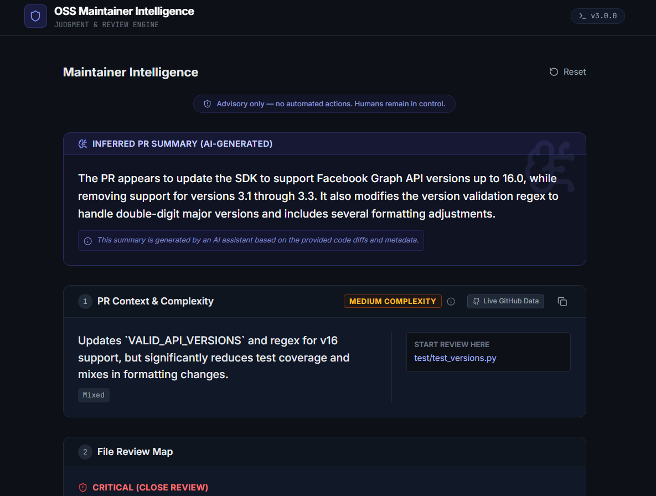Click the Mixed tag
Screen dimensions: 656x496
[x=94, y=395]
